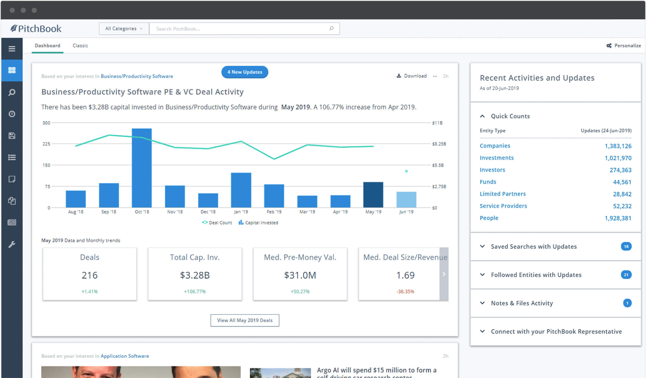
Task: Switch to the Classic tab
Action: click(x=80, y=46)
